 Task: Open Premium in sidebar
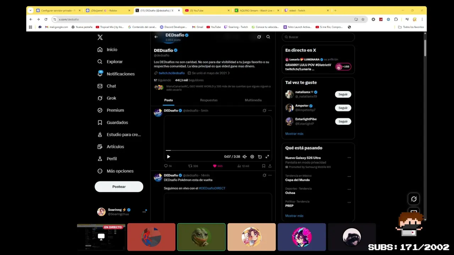(110, 110)
